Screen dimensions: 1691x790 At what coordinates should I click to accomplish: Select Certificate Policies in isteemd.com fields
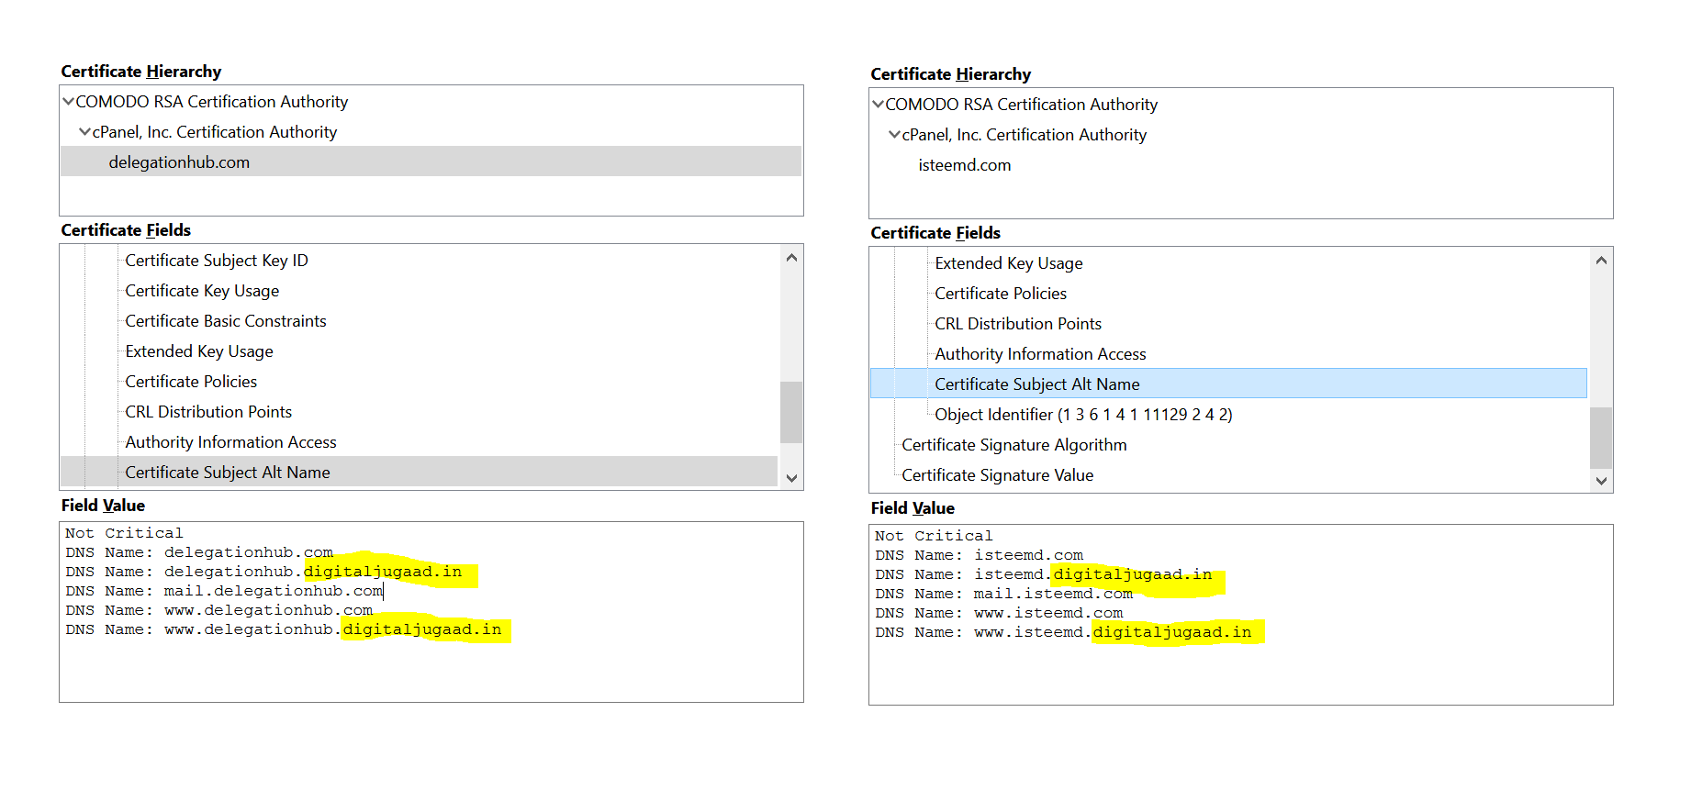coord(1001,294)
